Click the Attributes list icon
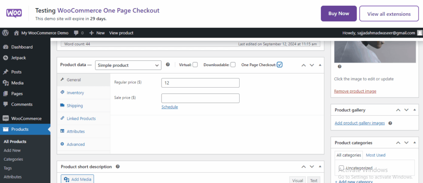The width and height of the screenshot is (423, 183). click(x=62, y=131)
